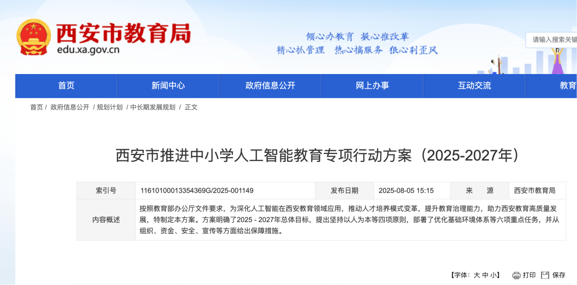The image size is (577, 285).
Task: Click the 打印 print link
Action: click(529, 275)
